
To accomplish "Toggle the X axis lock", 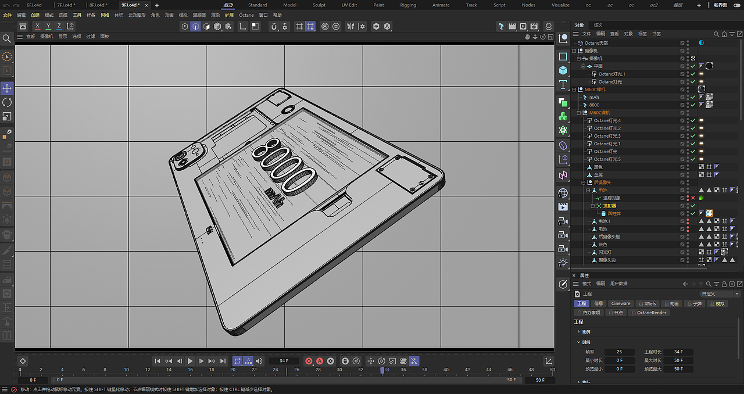I will (38, 26).
